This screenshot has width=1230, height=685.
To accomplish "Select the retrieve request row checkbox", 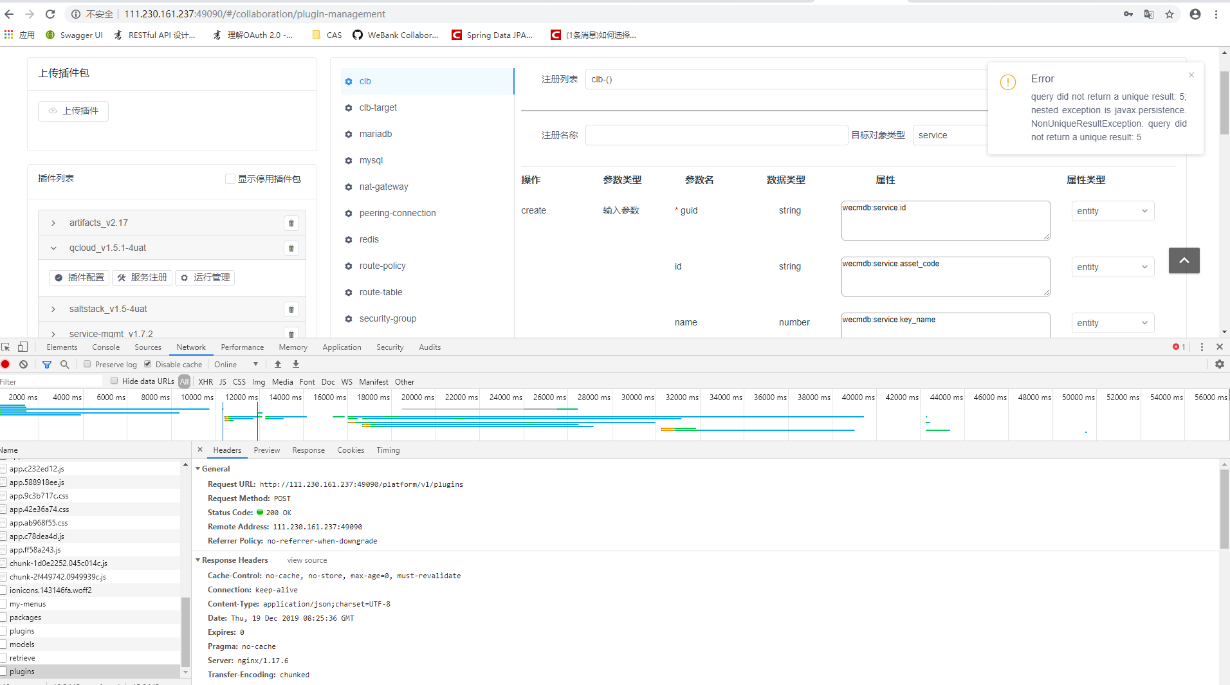I will 3,658.
